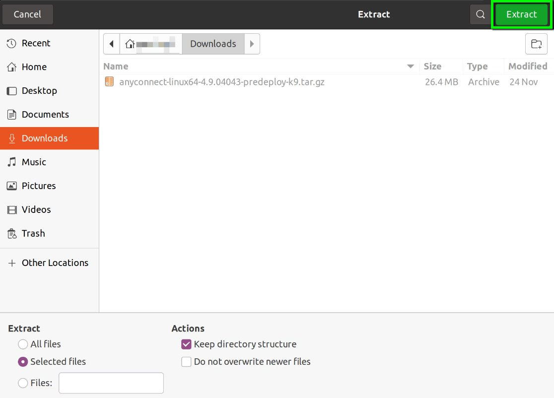554x398 pixels.
Task: Confirm extraction with the Extract button
Action: (521, 14)
